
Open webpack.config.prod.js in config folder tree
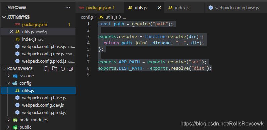pos(38,112)
